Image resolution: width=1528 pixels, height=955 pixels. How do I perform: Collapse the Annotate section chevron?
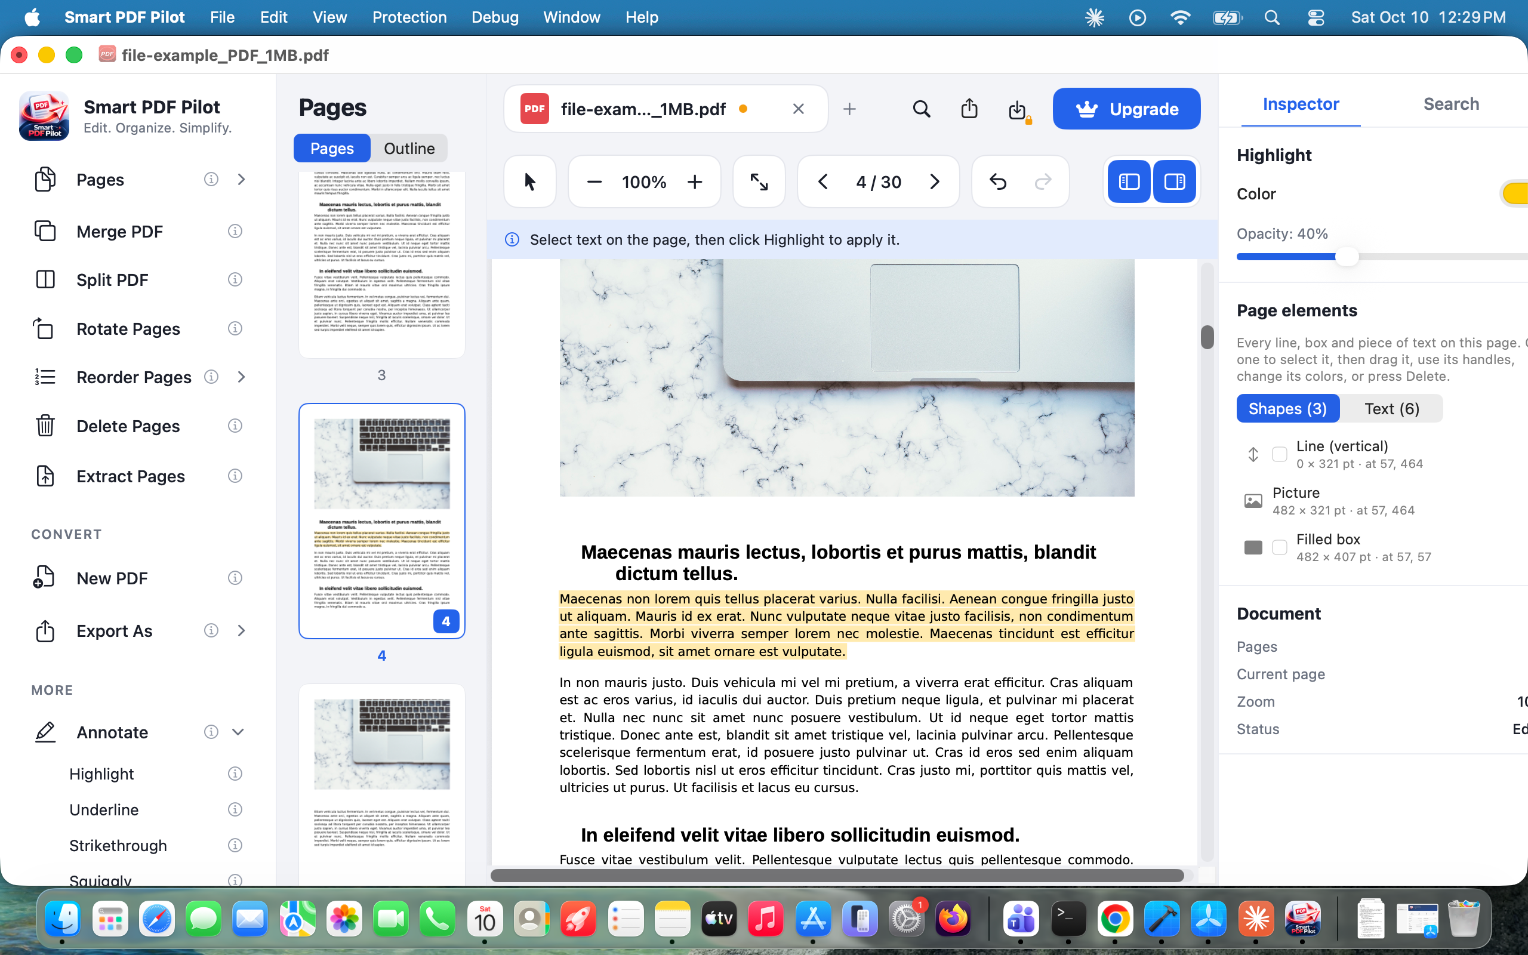tap(238, 732)
